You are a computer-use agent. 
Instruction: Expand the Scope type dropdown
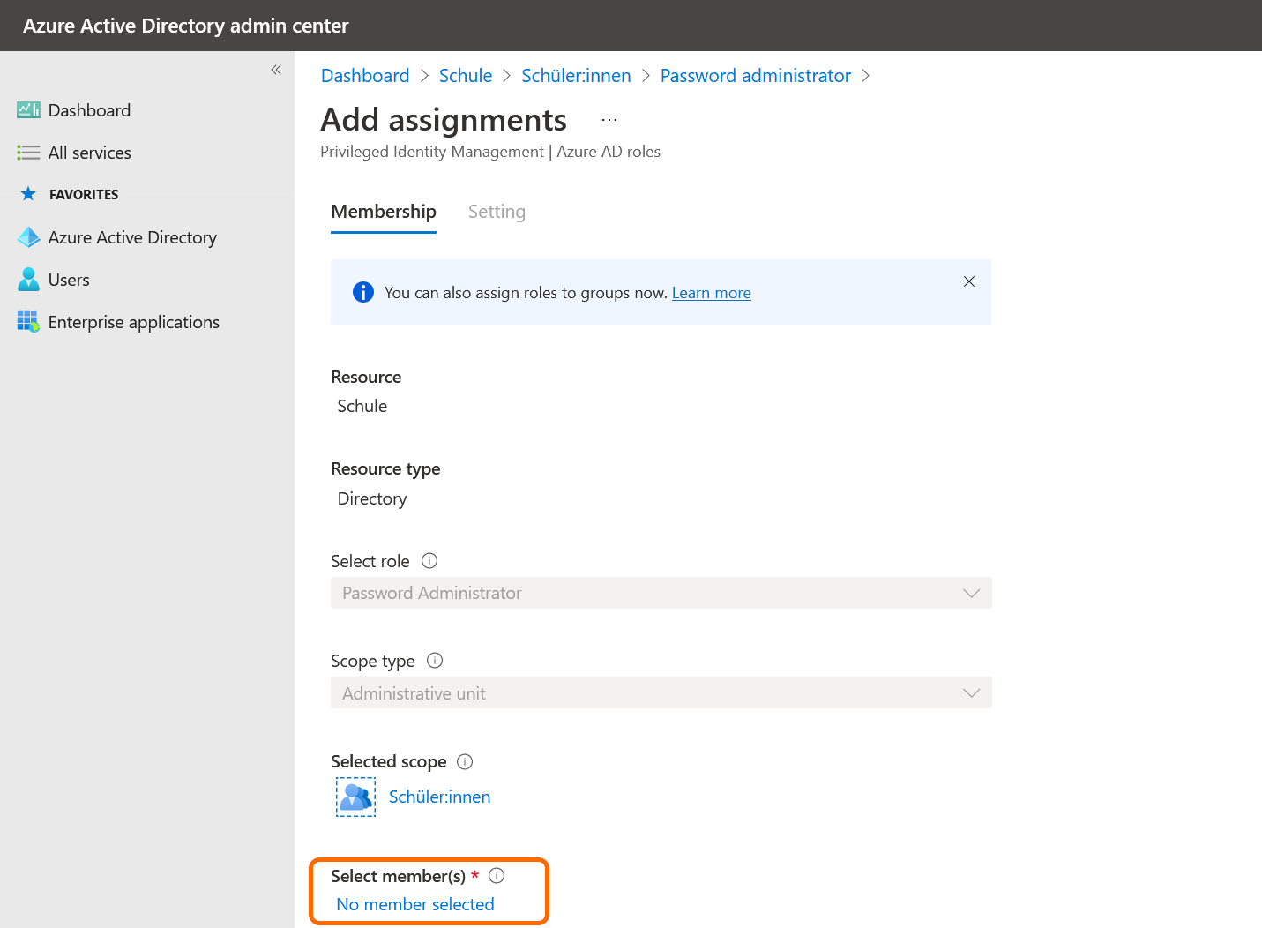[x=661, y=693]
